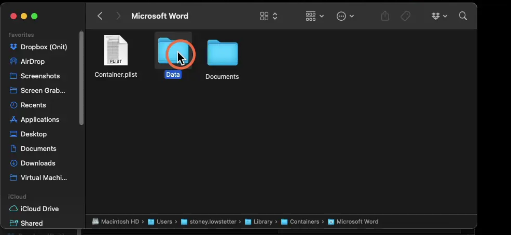Screen dimensions: 511x235
Task: Click the Shared folder icon in sidebar
Action: pos(13,223)
